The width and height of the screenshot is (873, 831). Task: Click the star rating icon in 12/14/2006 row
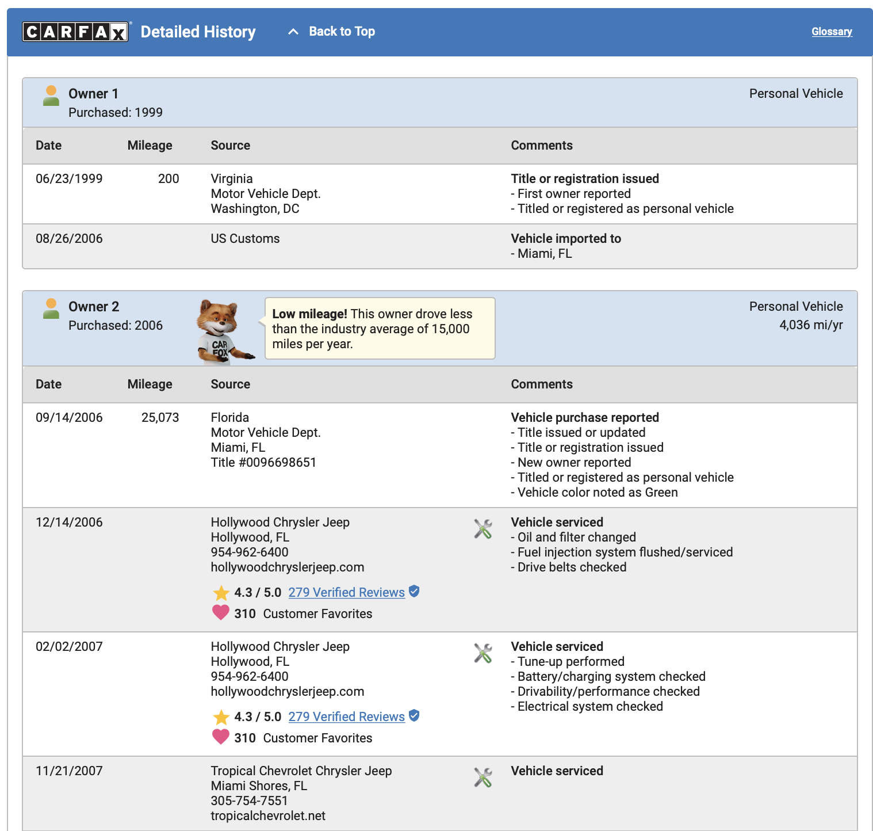point(221,593)
